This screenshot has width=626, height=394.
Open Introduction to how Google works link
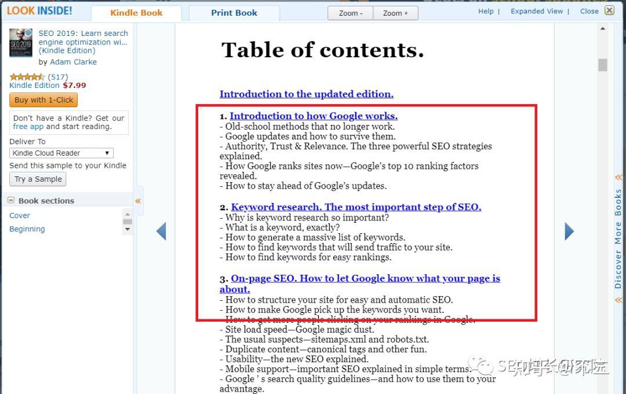click(x=314, y=116)
